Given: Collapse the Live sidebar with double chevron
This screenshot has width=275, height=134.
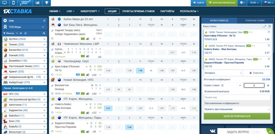Looking at the screenshot, I should (44, 21).
